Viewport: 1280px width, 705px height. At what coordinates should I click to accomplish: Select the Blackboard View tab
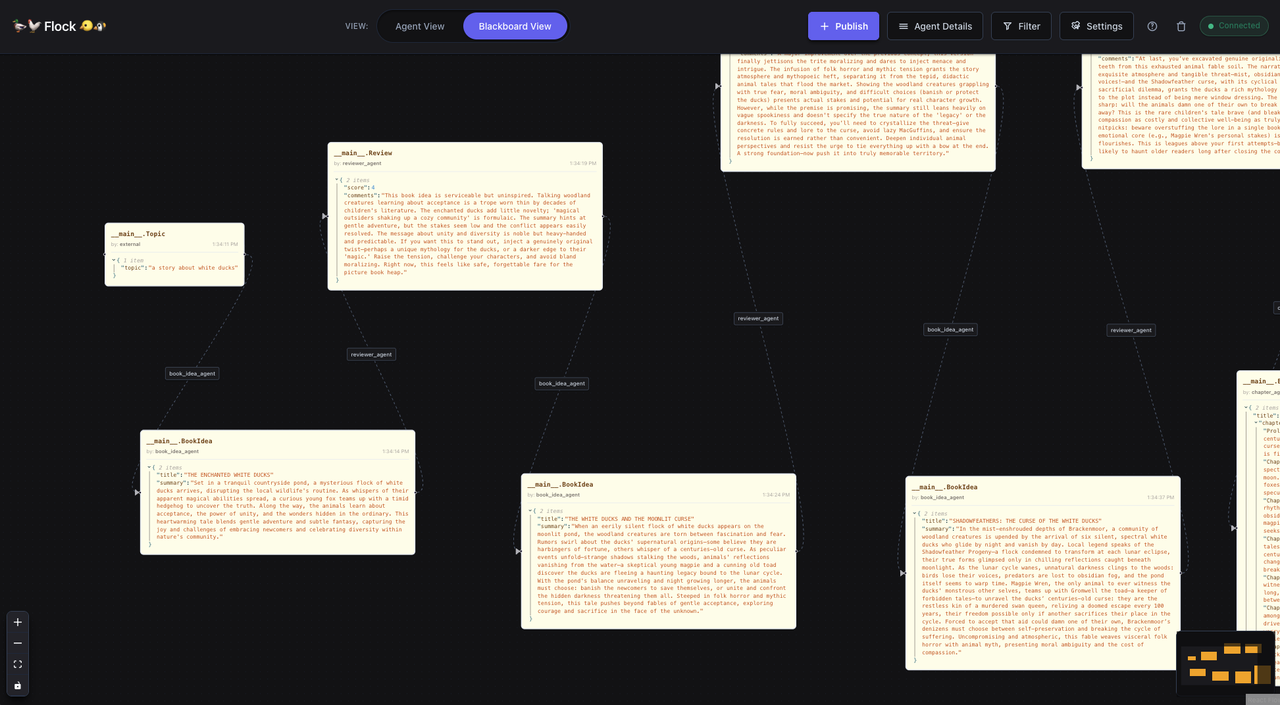515,26
